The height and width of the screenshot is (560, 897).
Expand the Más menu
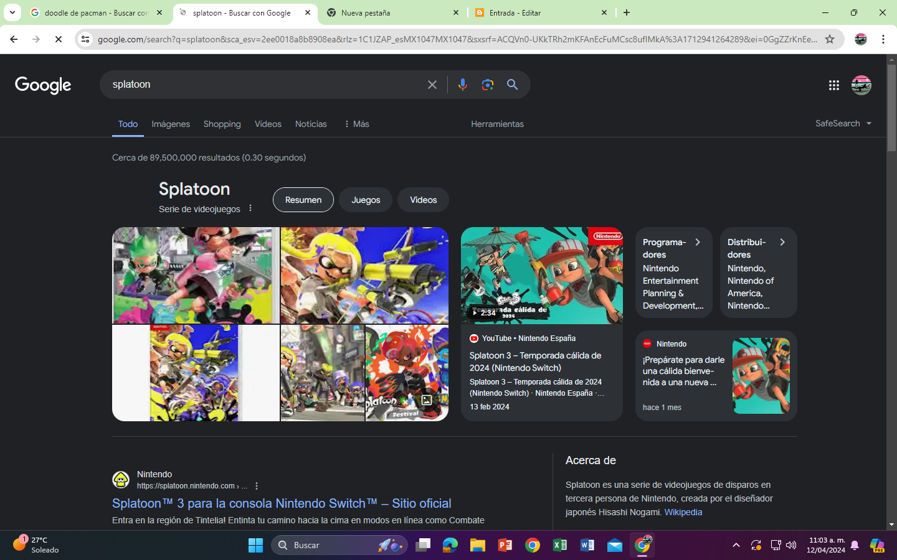point(356,124)
